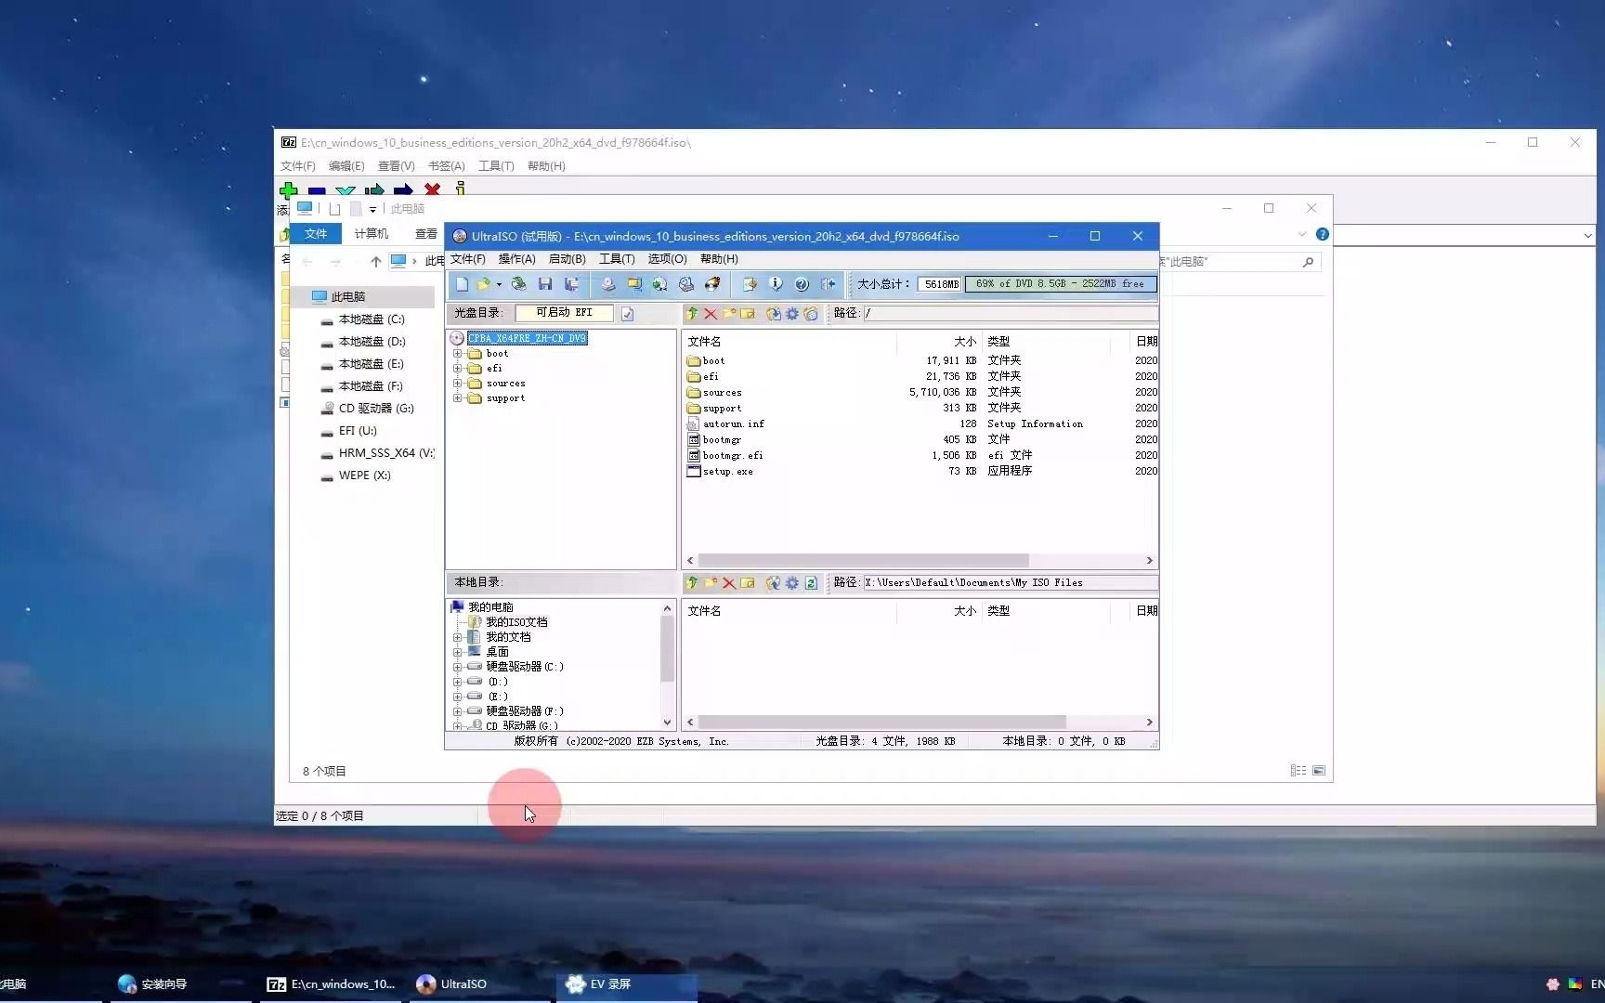Expand boot folder in disc tree
1605x1003 pixels.
[457, 354]
